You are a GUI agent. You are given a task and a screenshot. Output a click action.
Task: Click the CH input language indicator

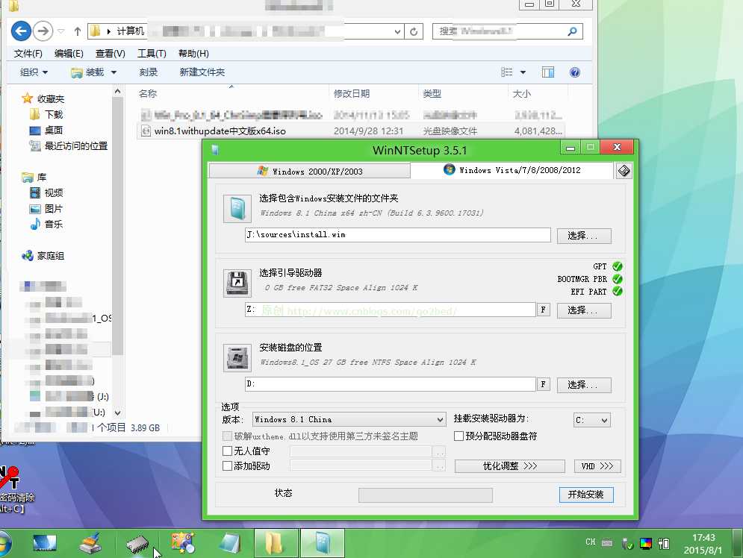coord(591,542)
